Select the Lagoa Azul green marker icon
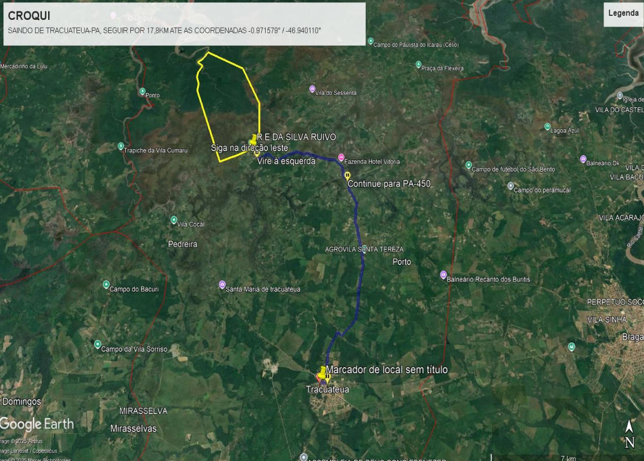This screenshot has width=644, height=461. [547, 126]
